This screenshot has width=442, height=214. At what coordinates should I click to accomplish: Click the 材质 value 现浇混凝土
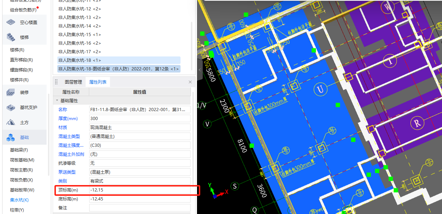pos(140,128)
